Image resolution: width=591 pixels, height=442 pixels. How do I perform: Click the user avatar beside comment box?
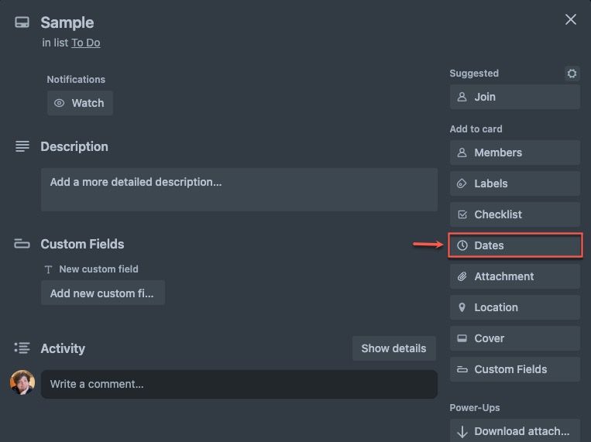[x=22, y=382]
